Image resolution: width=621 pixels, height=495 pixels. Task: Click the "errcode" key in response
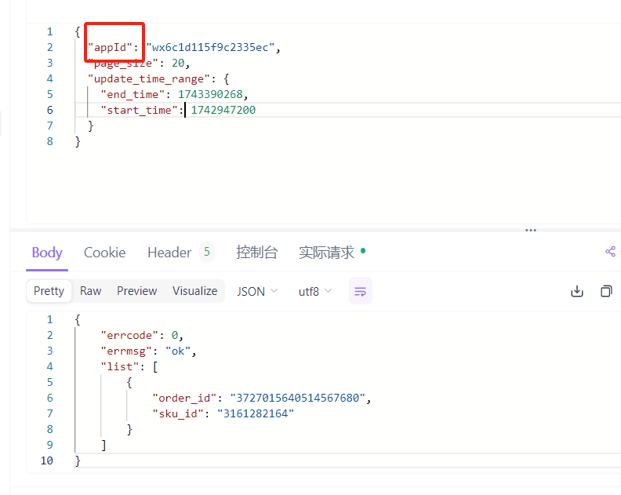click(x=129, y=335)
